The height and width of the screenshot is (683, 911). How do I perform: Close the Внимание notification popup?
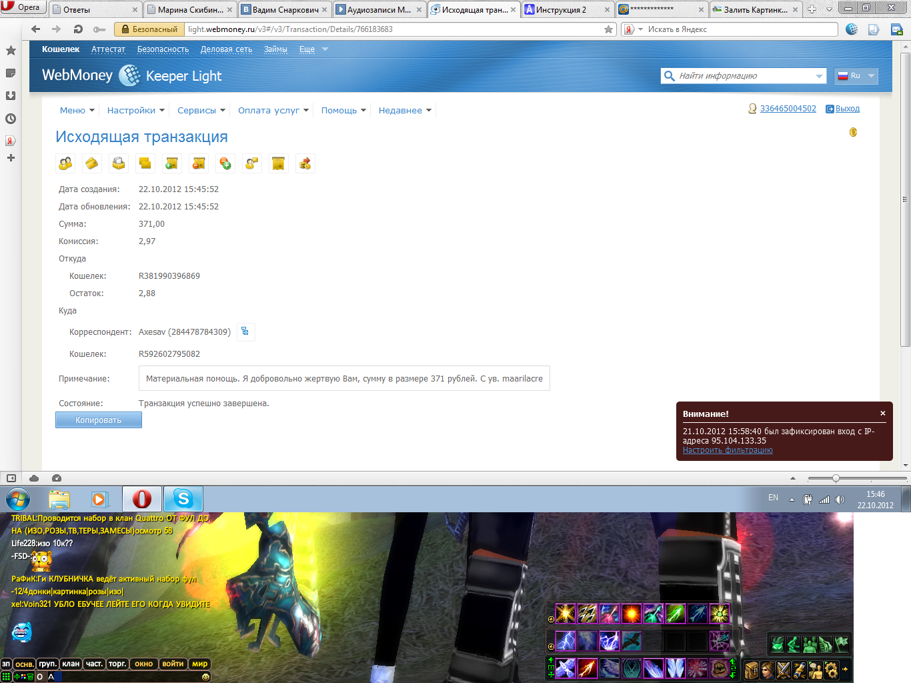tap(883, 414)
